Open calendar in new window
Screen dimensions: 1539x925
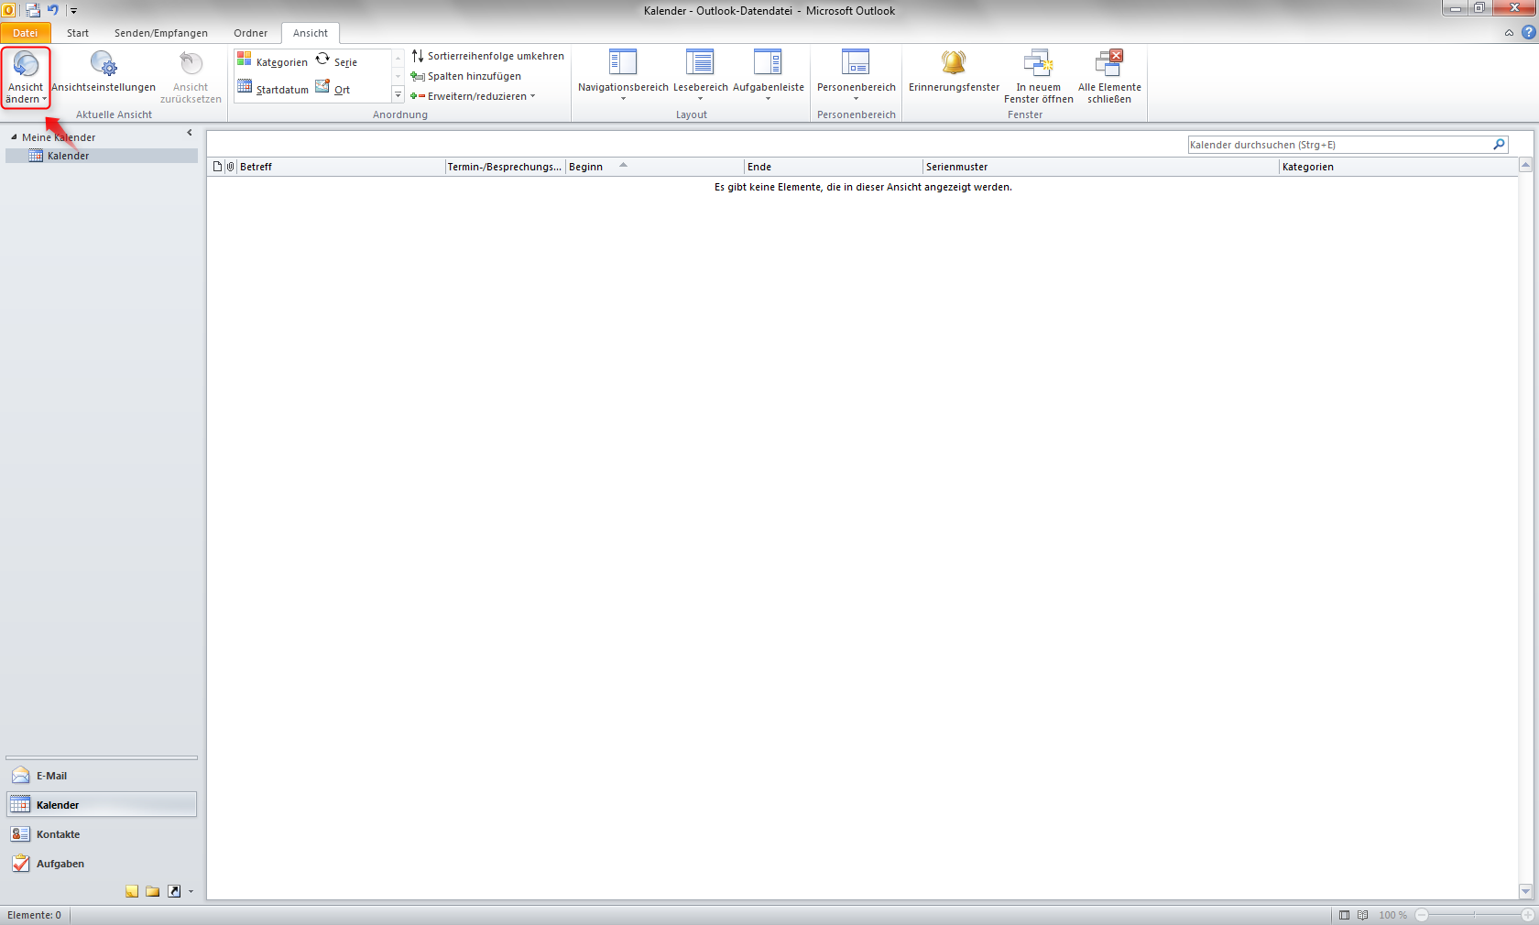[1038, 75]
